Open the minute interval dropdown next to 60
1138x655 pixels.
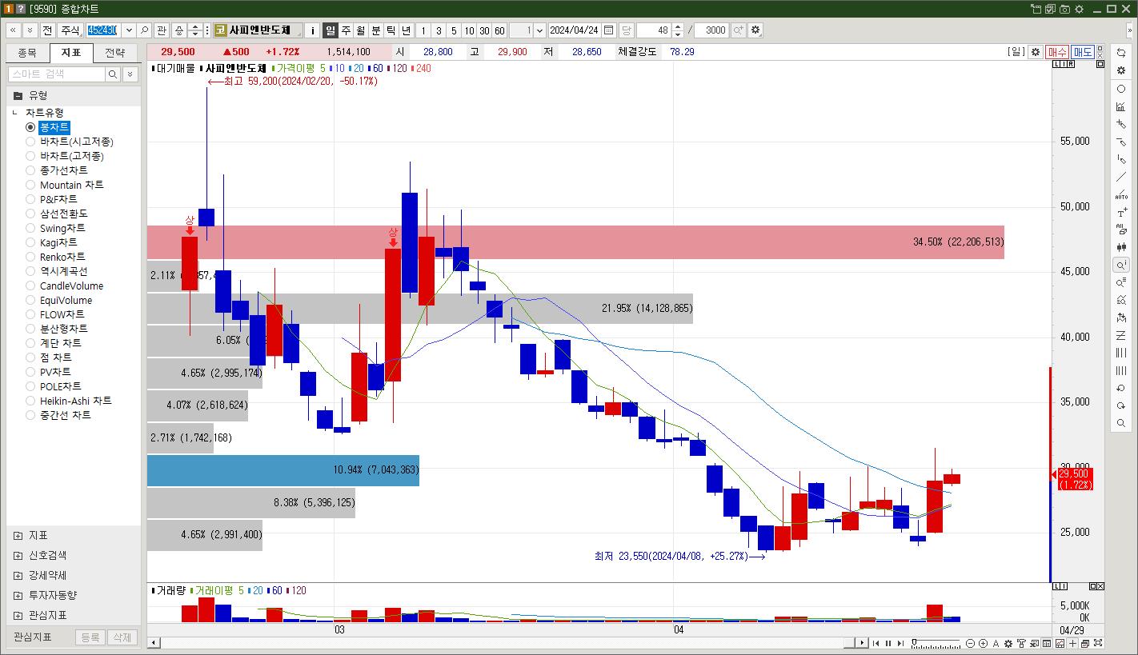539,30
